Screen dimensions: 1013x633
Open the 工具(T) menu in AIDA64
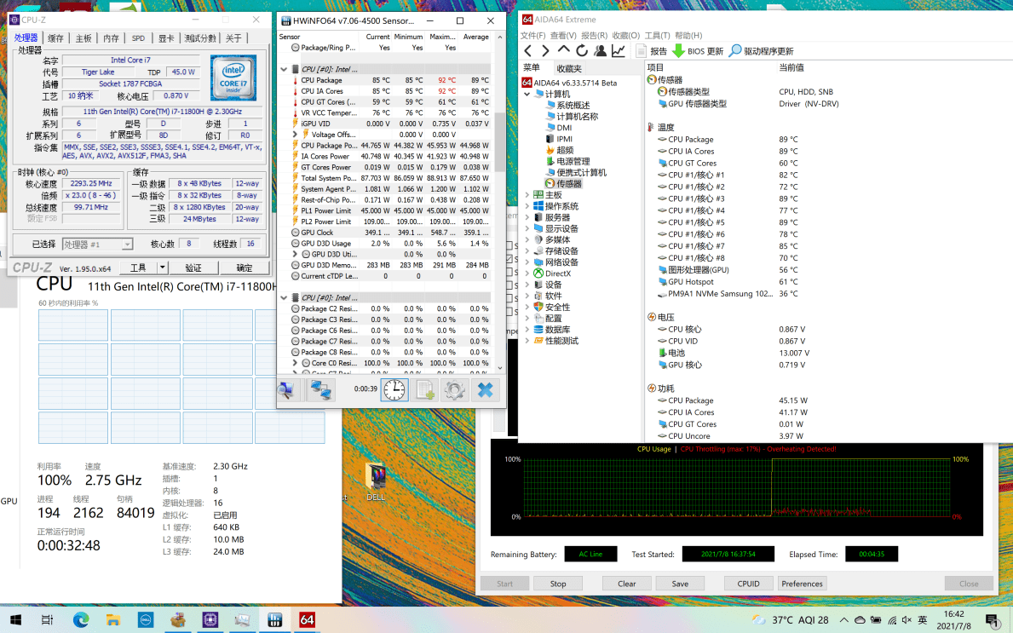(657, 36)
